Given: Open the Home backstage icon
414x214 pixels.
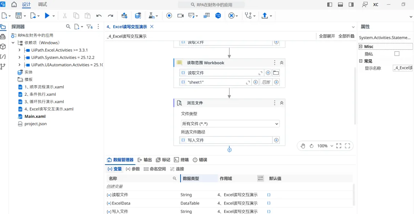Looking at the screenshot, I should pos(14,5).
